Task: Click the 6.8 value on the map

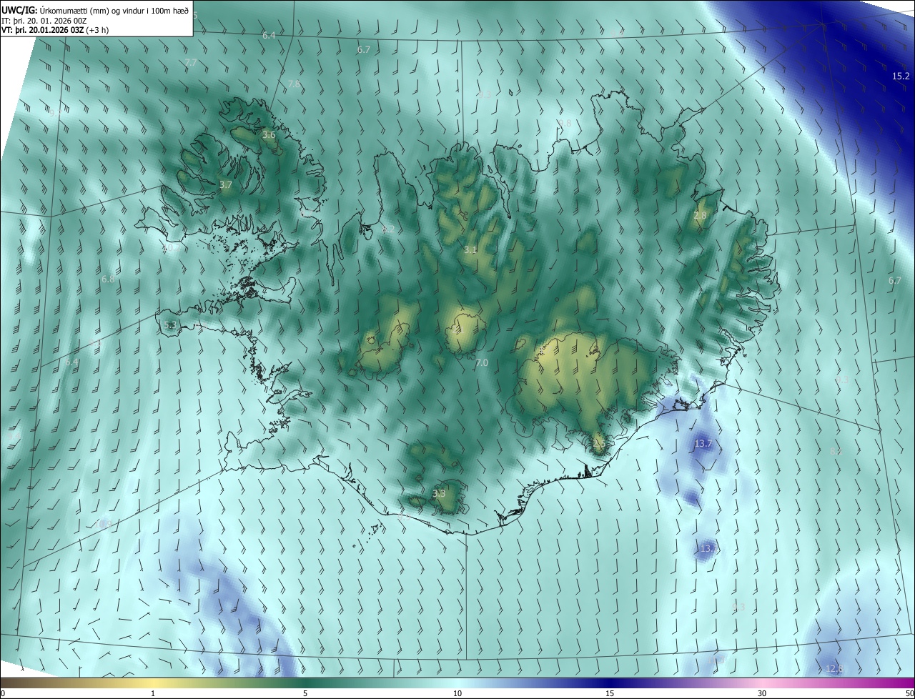Action: [108, 279]
